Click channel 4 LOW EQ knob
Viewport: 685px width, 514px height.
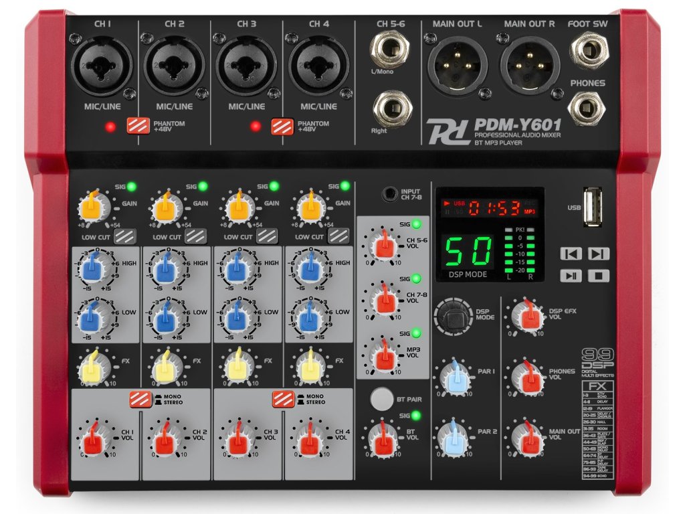[310, 318]
